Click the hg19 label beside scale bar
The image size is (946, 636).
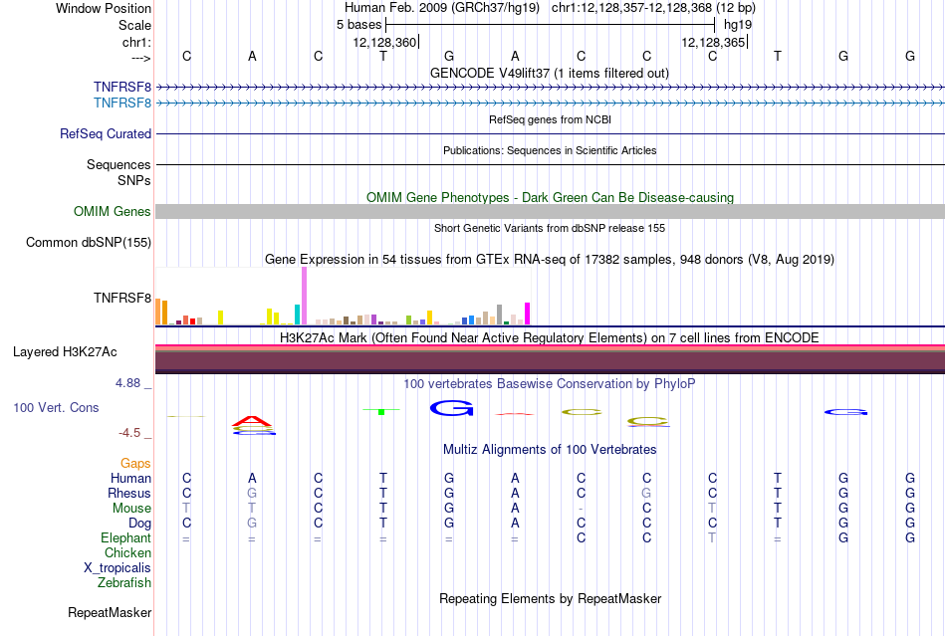[x=738, y=25]
